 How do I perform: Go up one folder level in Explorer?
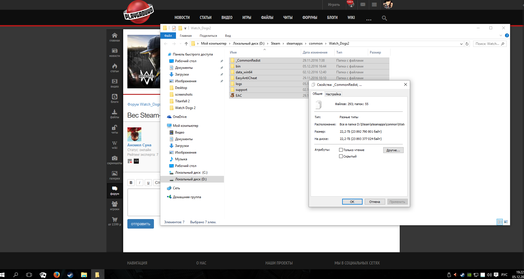click(186, 44)
